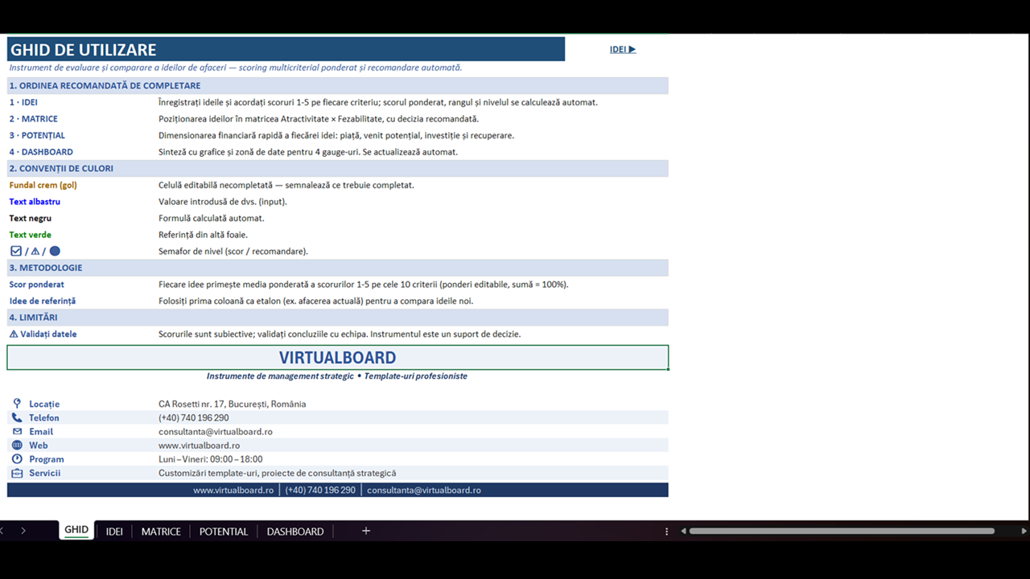Click www.virtualboard.ro in the dark footer bar

(233, 490)
